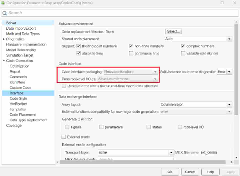Select Solver in the left pane
The height and width of the screenshot is (176, 240).
tap(11, 23)
